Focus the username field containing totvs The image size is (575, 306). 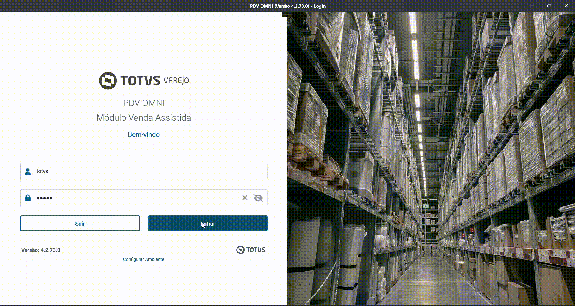(144, 172)
